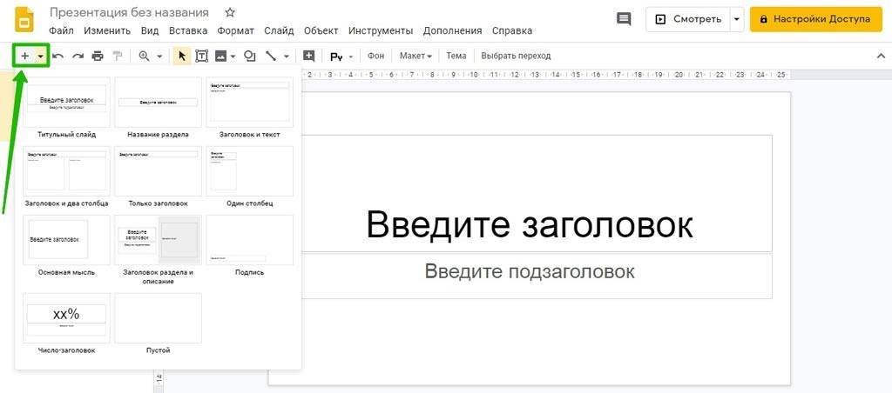Choose the Титульный слайд layout thumbnail
The width and height of the screenshot is (892, 393).
[x=67, y=102]
